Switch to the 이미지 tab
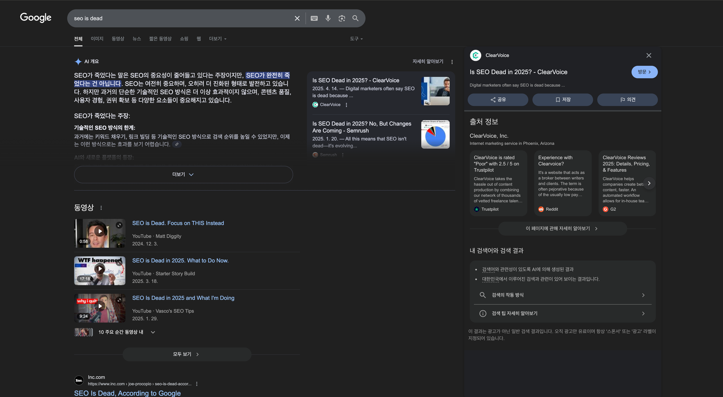723x397 pixels. [x=97, y=39]
